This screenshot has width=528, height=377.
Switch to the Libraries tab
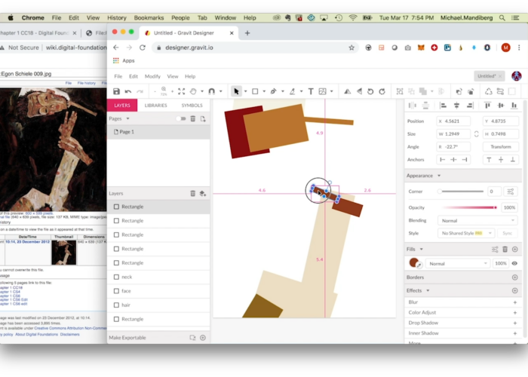[156, 106]
